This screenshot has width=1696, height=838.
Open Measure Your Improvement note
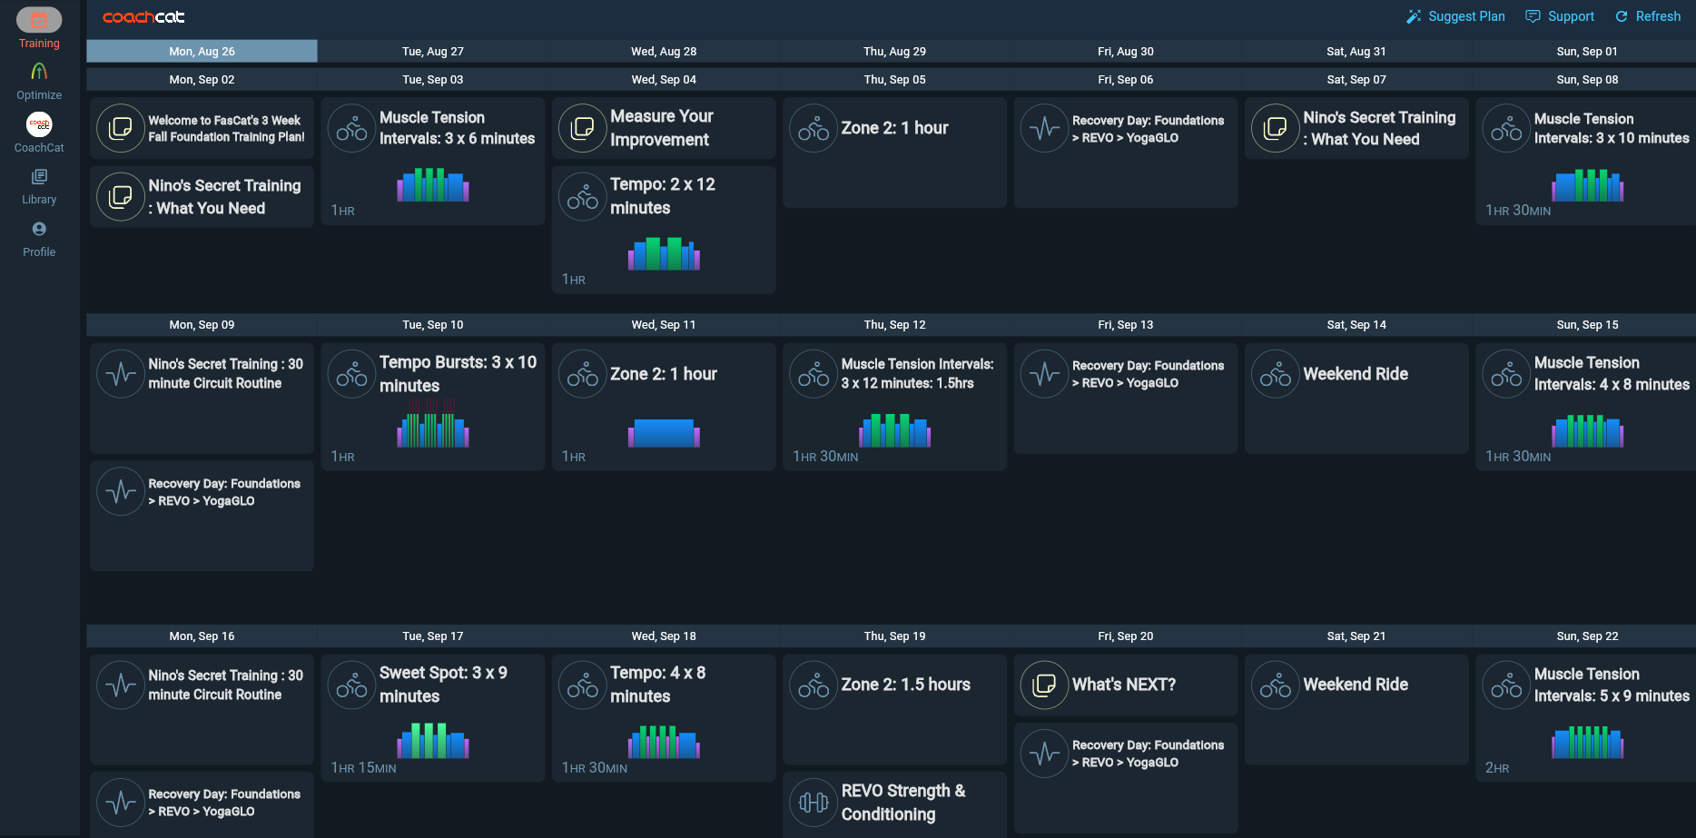pyautogui.click(x=662, y=128)
